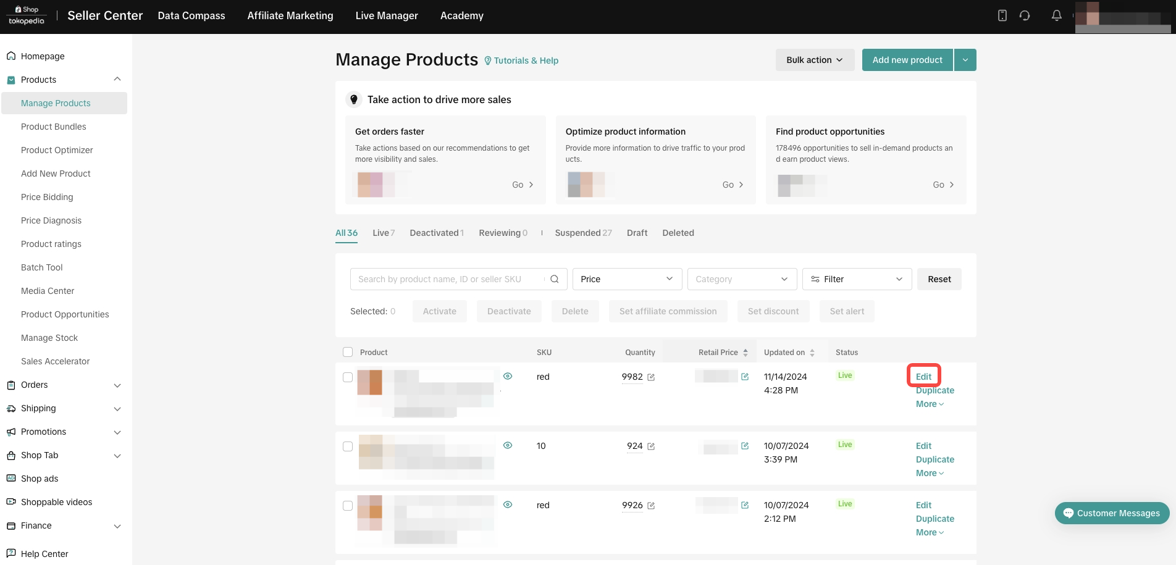1176x565 pixels.
Task: Click the search magnifier icon
Action: pos(554,279)
